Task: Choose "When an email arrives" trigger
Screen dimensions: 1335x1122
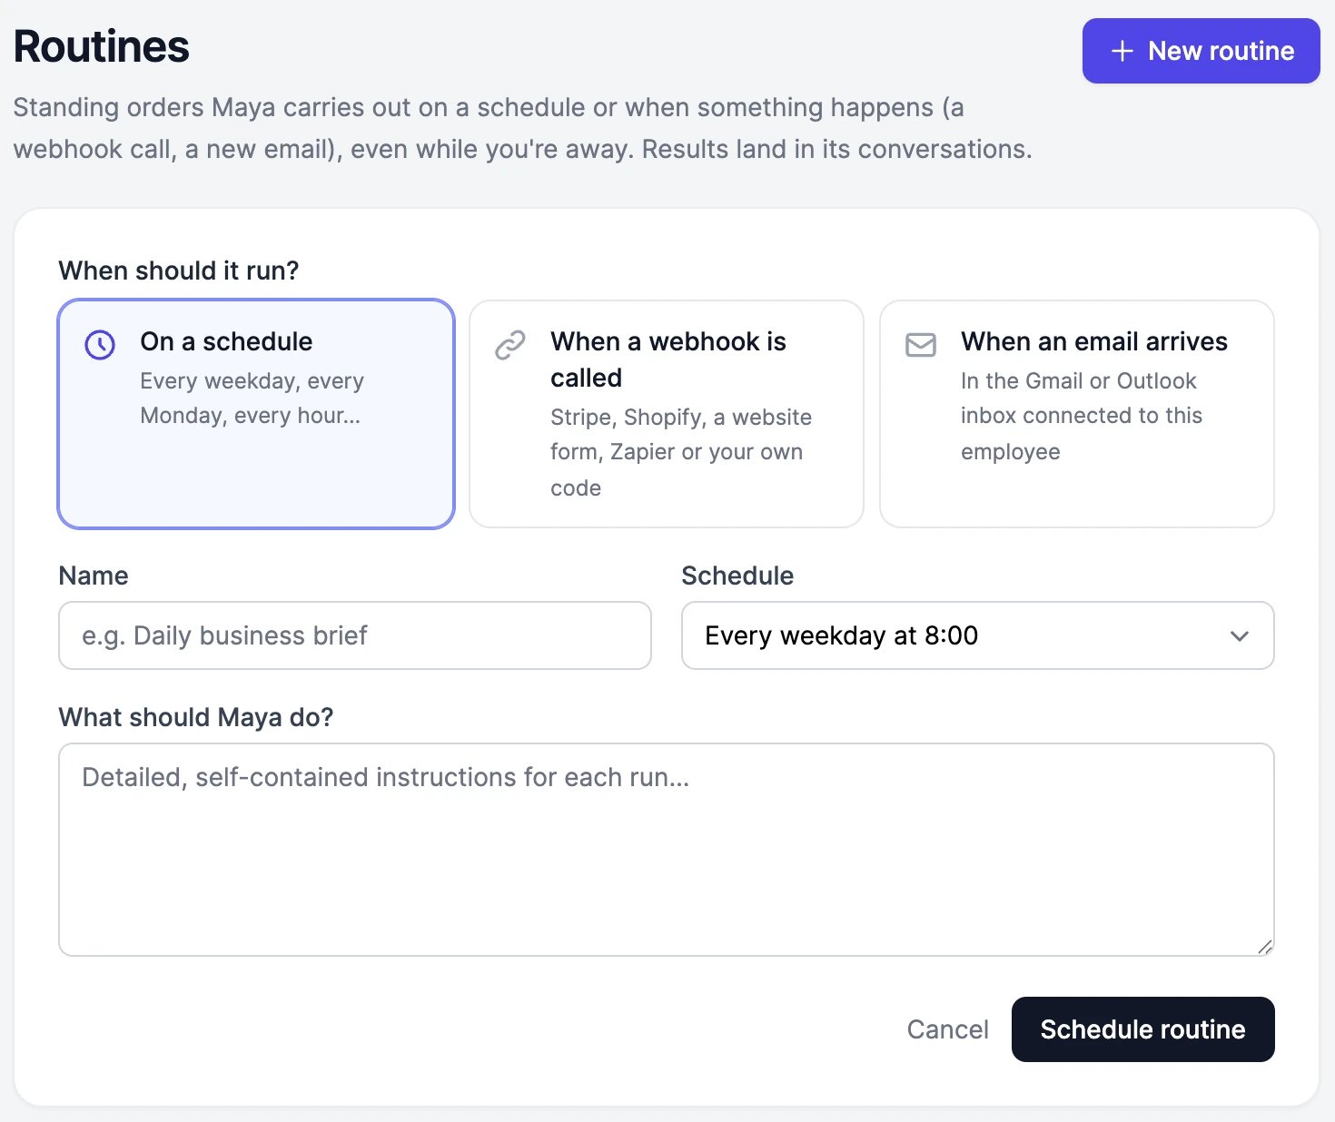Action: (1077, 414)
